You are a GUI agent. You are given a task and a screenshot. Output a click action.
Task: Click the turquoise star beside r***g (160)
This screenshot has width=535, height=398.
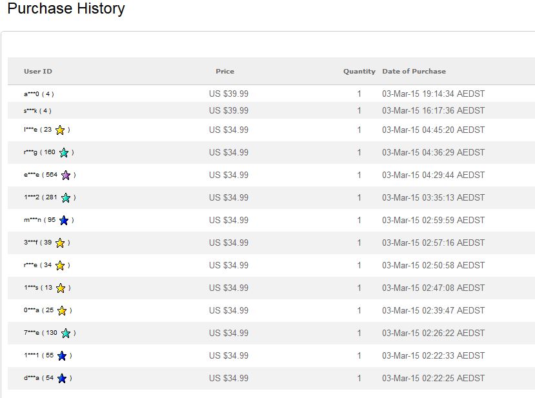click(64, 152)
